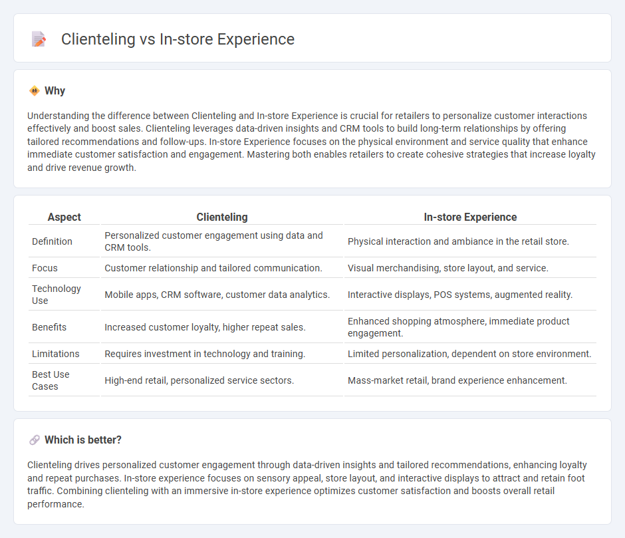Screen dimensions: 625x538
Task: Click the orange diamond Why icon
Action: coord(35,90)
